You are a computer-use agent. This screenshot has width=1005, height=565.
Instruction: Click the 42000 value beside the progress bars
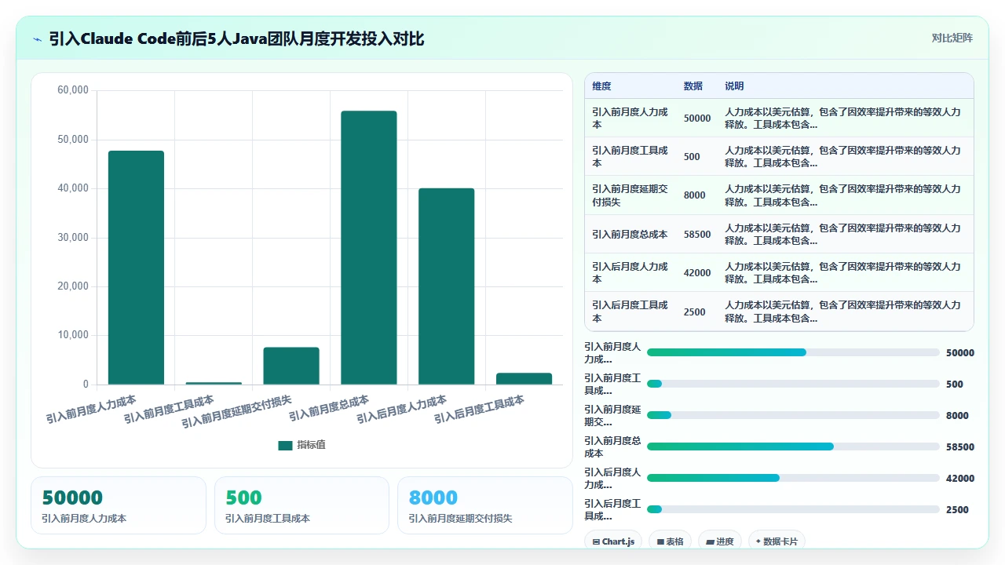click(x=960, y=478)
